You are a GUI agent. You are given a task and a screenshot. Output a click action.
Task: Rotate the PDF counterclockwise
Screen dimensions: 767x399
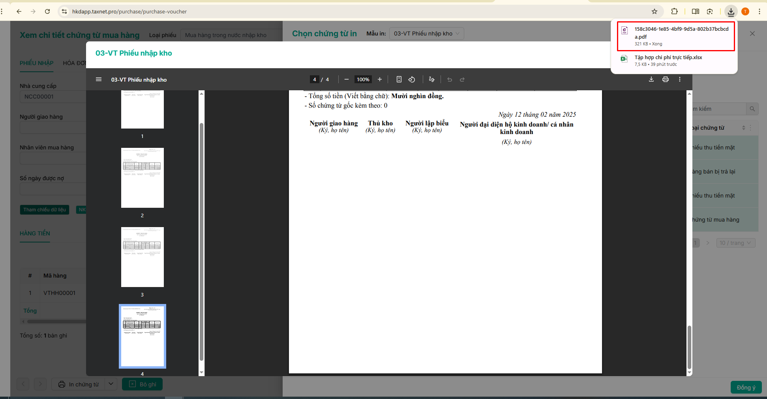coord(412,79)
